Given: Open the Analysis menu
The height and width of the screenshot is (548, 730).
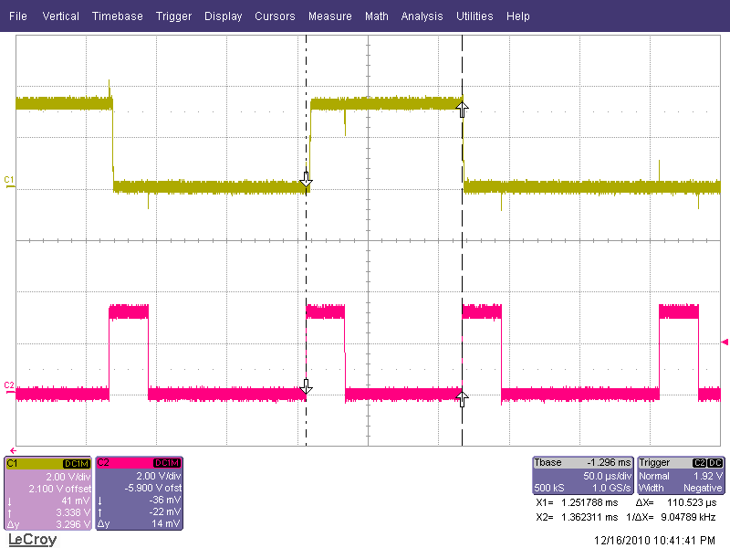Looking at the screenshot, I should pyautogui.click(x=422, y=16).
